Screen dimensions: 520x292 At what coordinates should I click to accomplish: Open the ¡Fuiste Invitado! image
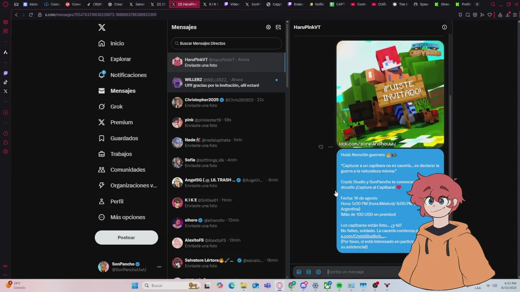[390, 94]
